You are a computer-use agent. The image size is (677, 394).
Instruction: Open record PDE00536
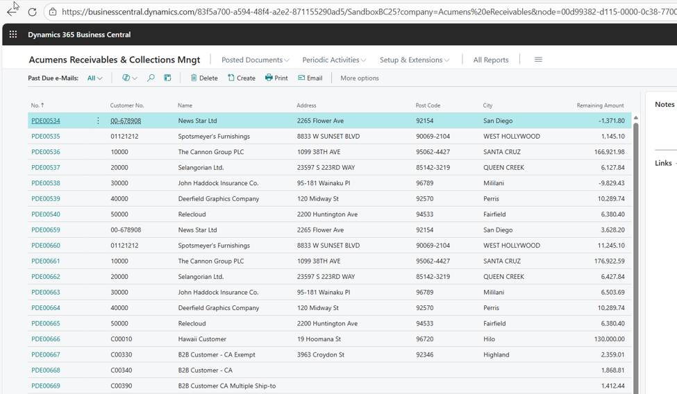point(46,152)
